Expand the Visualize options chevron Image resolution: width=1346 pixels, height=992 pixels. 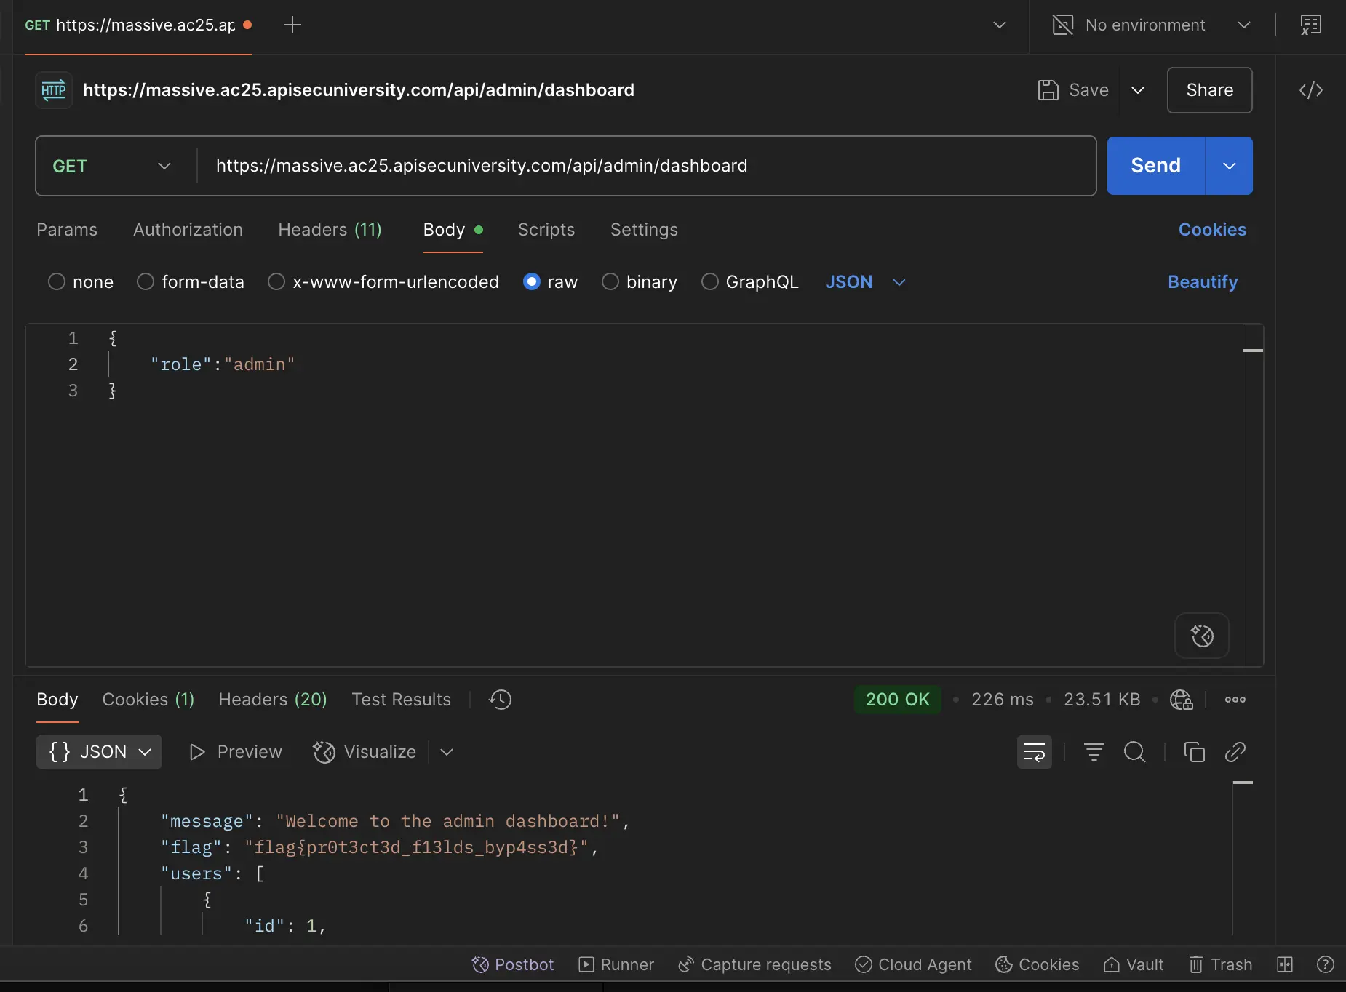pos(447,752)
